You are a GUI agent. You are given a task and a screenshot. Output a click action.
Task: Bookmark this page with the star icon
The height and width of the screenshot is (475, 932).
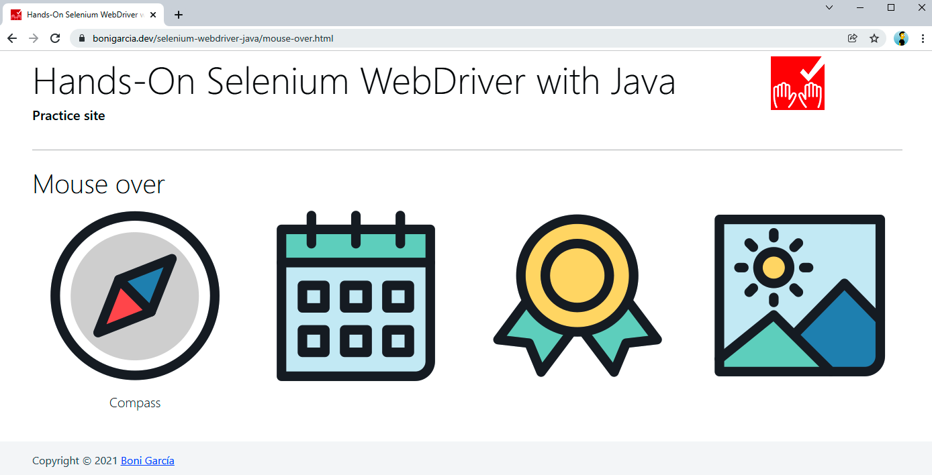coord(874,38)
